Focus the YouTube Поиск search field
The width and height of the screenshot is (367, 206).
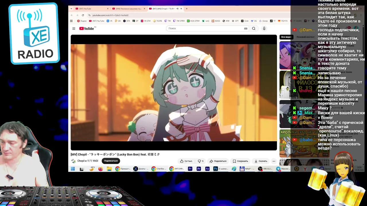[205, 29]
